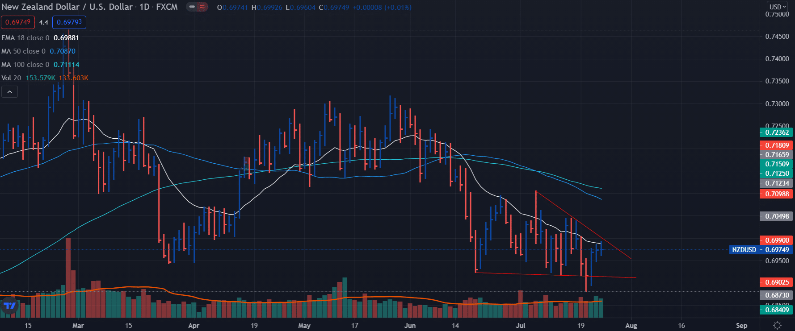Click the 0.71809 red price axis label
The width and height of the screenshot is (795, 331).
tap(777, 145)
